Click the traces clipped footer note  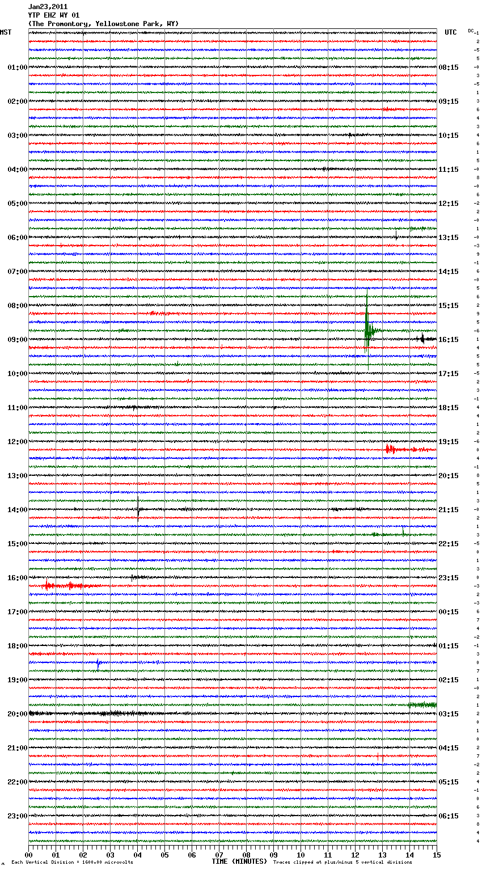coord(343,862)
